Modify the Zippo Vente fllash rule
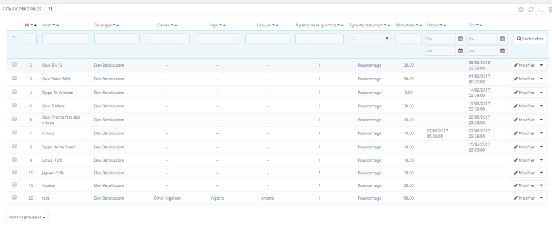The width and height of the screenshot is (552, 226). (524, 147)
